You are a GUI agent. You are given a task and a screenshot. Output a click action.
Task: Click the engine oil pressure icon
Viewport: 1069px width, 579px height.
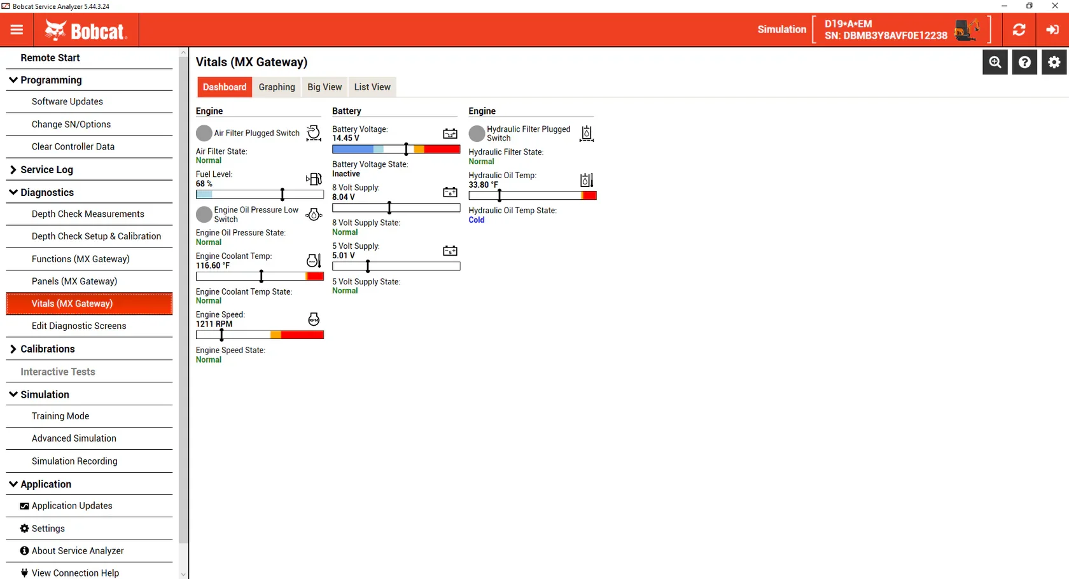coord(314,214)
